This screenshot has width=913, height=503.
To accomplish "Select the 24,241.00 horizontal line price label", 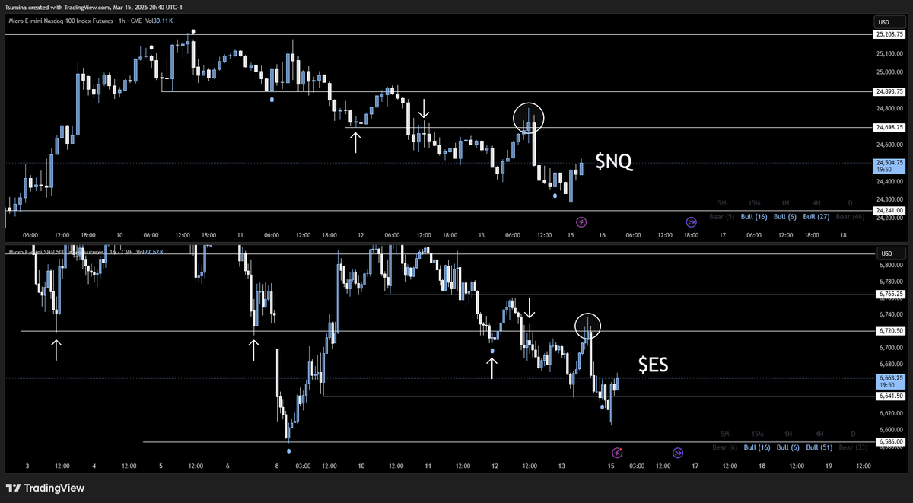I will (x=889, y=210).
